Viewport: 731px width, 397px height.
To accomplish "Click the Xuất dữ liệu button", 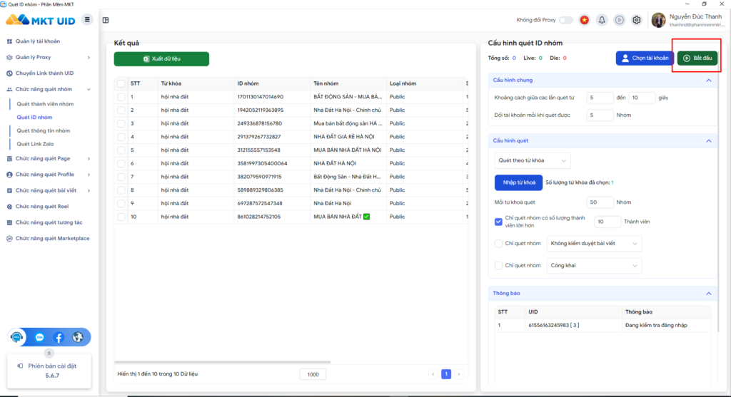I will click(161, 59).
